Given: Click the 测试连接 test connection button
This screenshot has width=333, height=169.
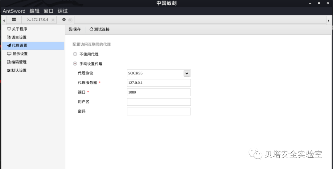Looking at the screenshot, I should 99,30.
